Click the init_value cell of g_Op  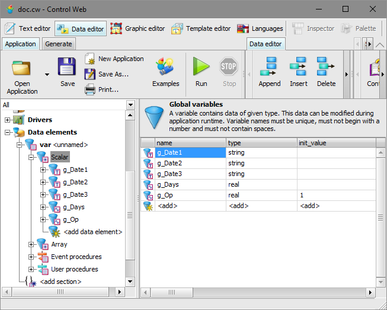tap(336, 195)
